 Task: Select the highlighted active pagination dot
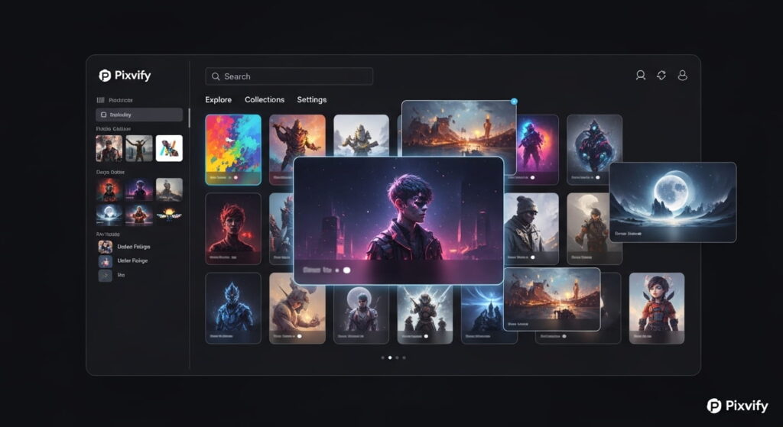tap(390, 357)
